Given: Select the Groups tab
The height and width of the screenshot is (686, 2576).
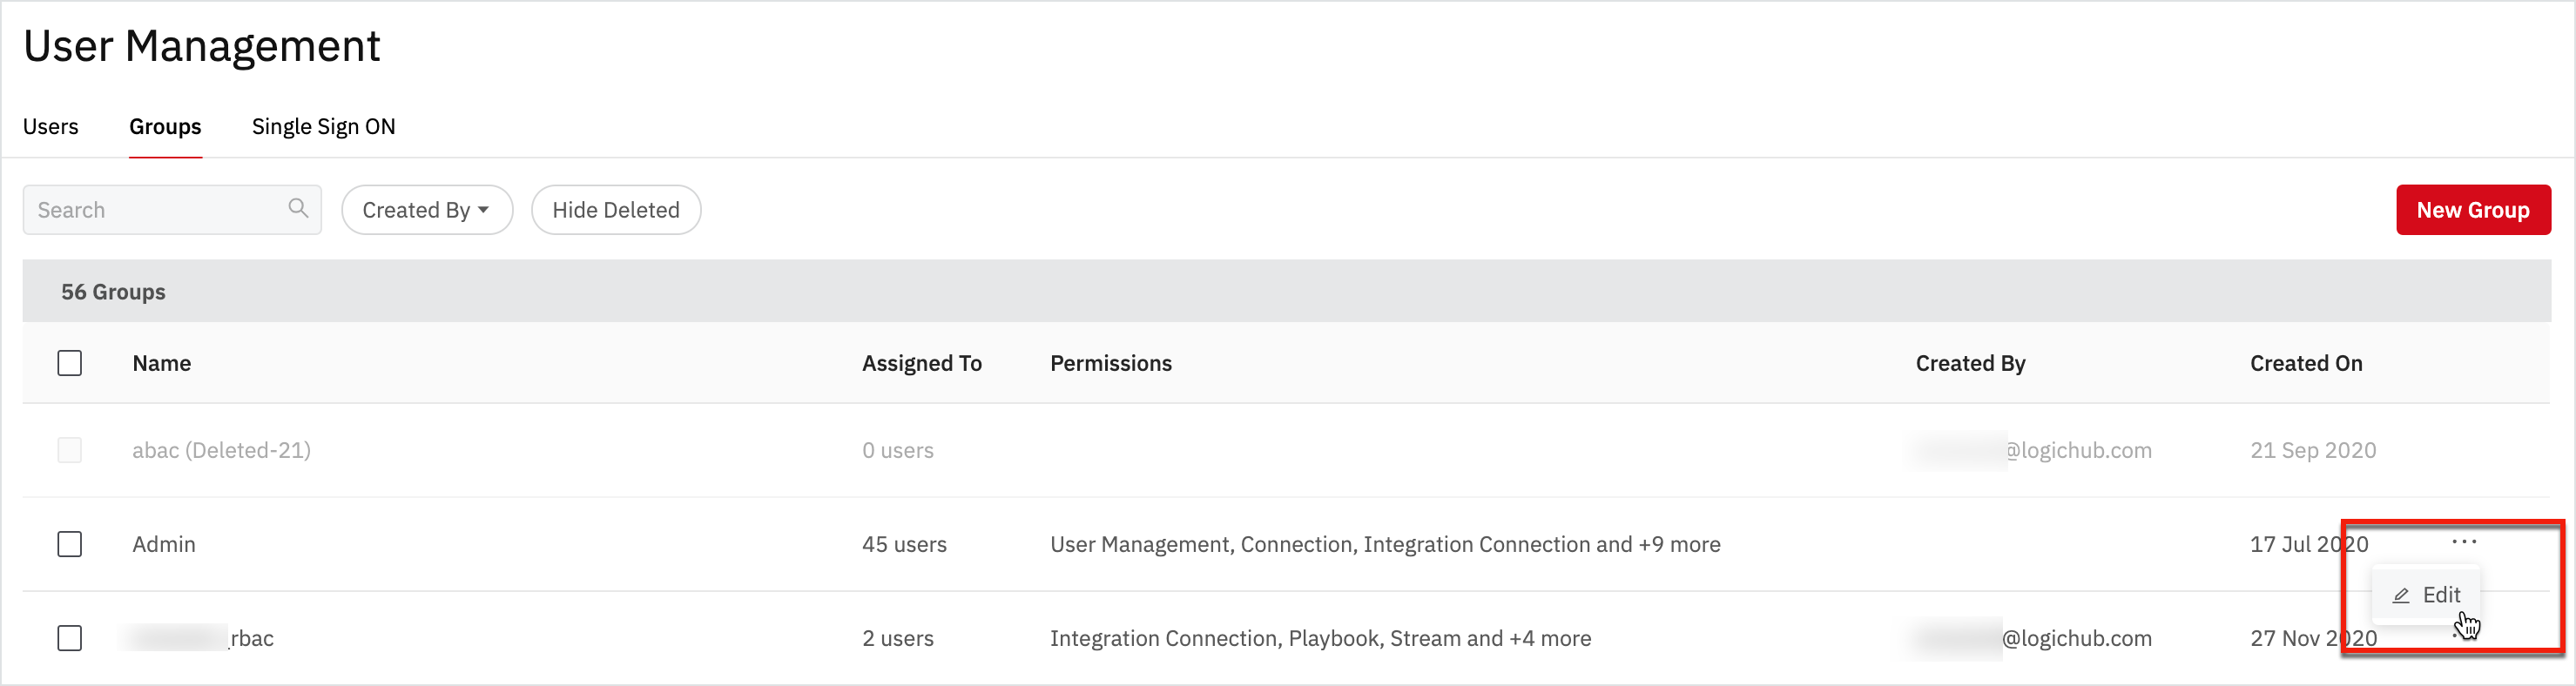Looking at the screenshot, I should tap(165, 127).
